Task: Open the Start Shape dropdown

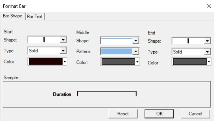Action: 63,40
